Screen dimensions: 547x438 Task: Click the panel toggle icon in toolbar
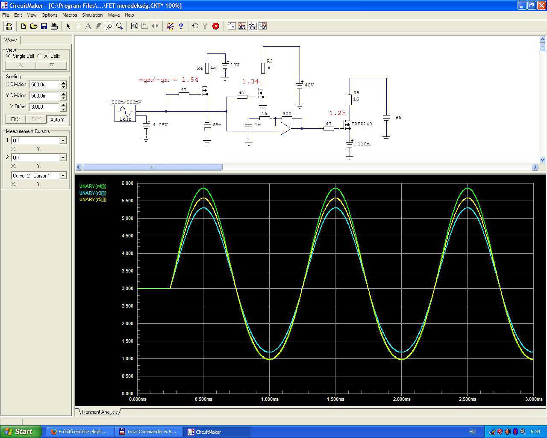pos(9,26)
